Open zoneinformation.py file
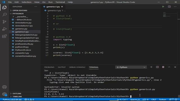Viewport: 180px width, 101px height. pos(26,56)
